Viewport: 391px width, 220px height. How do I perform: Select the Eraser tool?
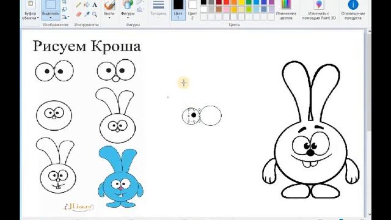pyautogui.click(x=79, y=14)
